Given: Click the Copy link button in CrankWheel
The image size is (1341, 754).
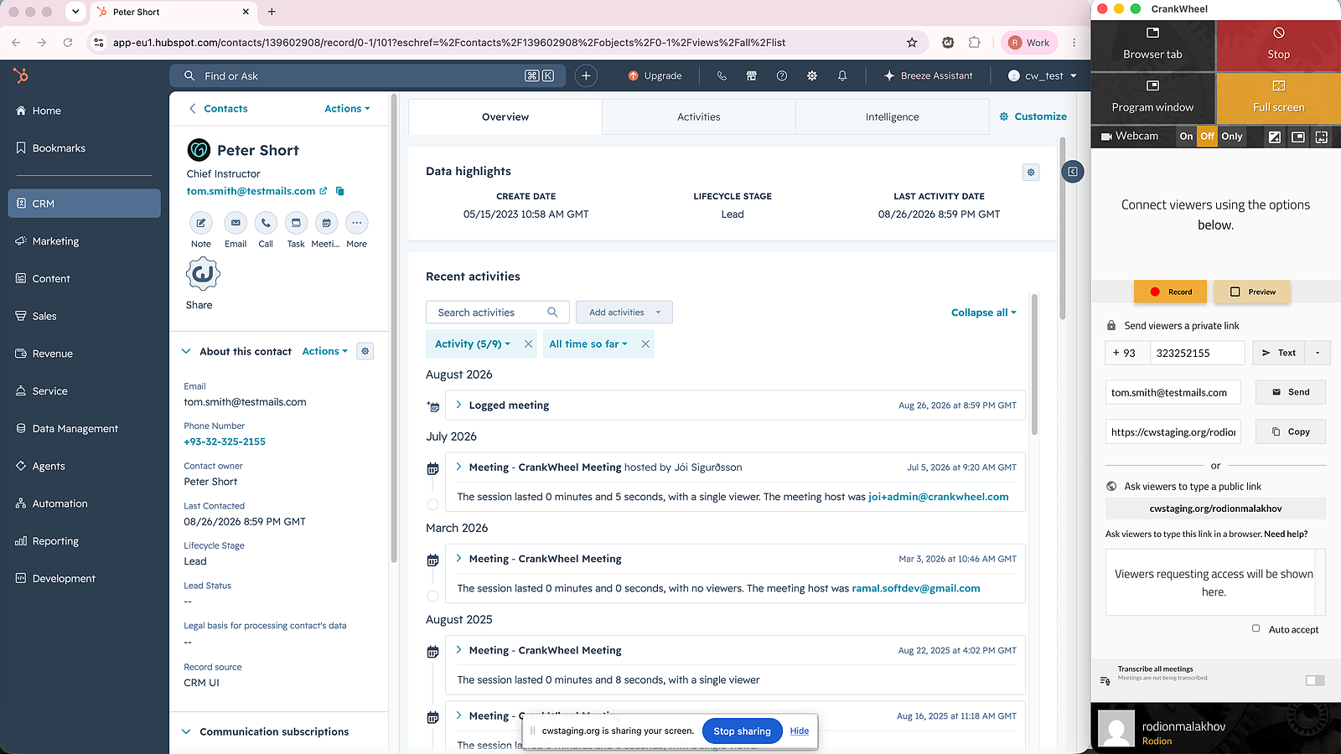Looking at the screenshot, I should pos(1291,431).
